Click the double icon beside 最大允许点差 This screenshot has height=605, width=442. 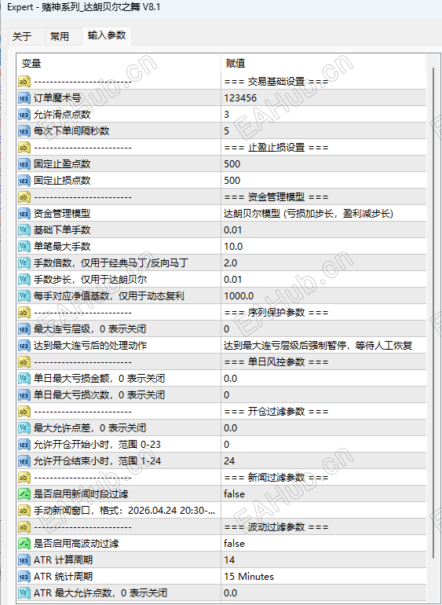24,428
